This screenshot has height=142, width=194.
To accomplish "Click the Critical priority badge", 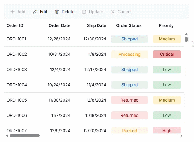I will pyautogui.click(x=167, y=54).
